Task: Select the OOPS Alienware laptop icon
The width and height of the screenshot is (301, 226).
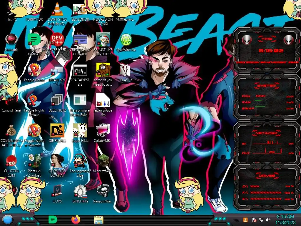Action: point(57,194)
